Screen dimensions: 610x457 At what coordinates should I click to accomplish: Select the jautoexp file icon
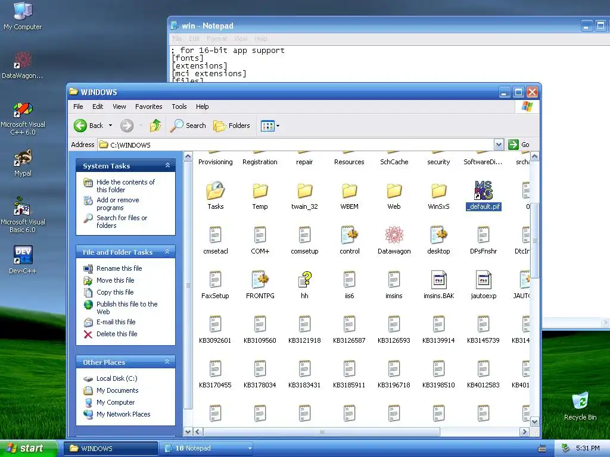[483, 280]
